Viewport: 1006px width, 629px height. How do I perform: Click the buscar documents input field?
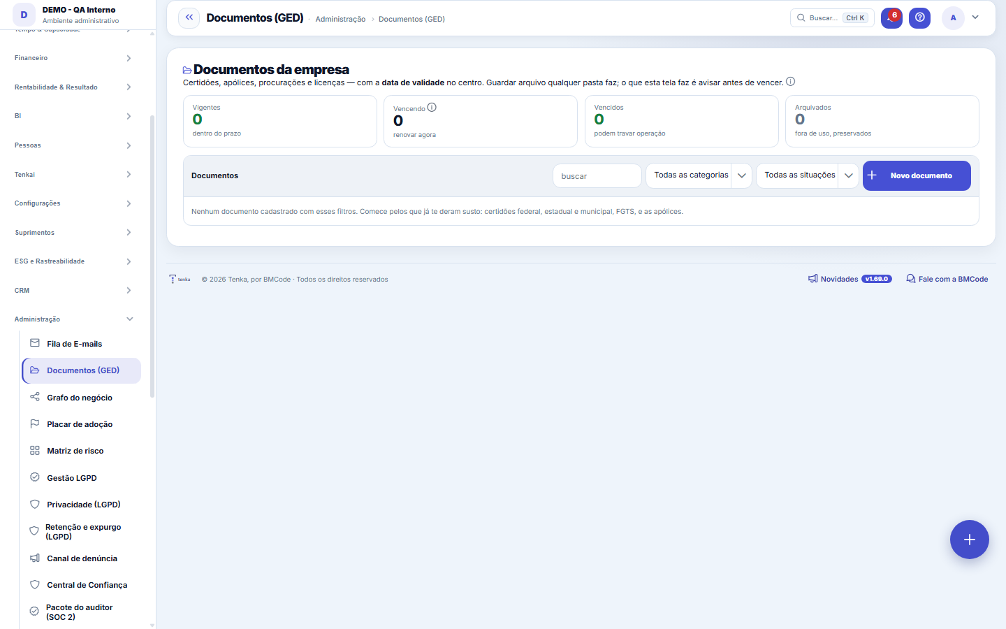597,176
